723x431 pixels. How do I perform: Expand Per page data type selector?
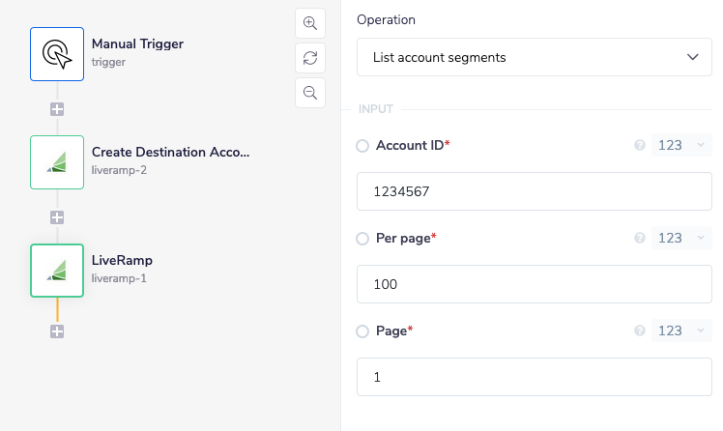(681, 238)
